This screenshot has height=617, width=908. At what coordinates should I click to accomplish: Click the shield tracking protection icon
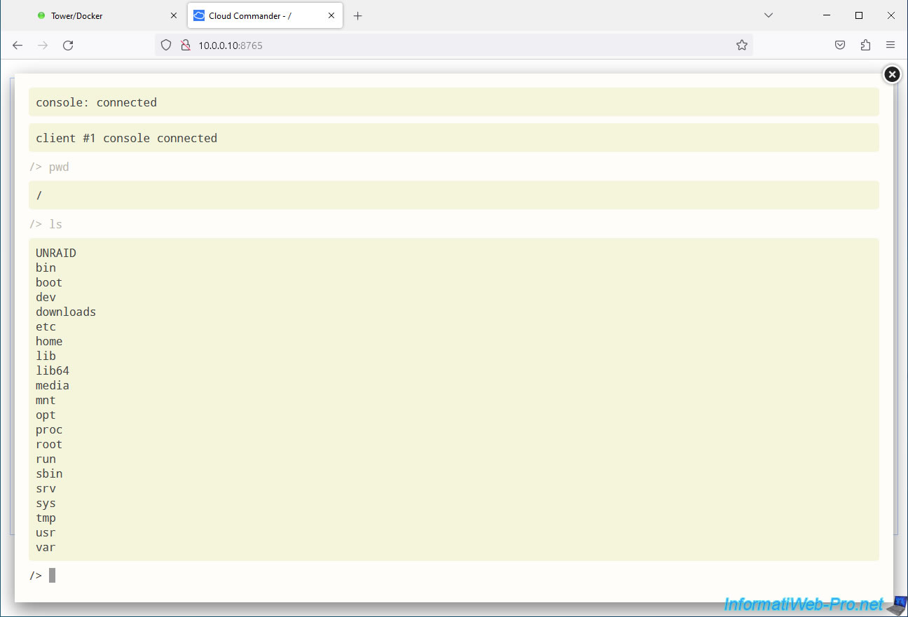(166, 45)
